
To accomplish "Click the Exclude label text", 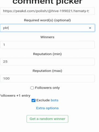I will tap(43, 100).
